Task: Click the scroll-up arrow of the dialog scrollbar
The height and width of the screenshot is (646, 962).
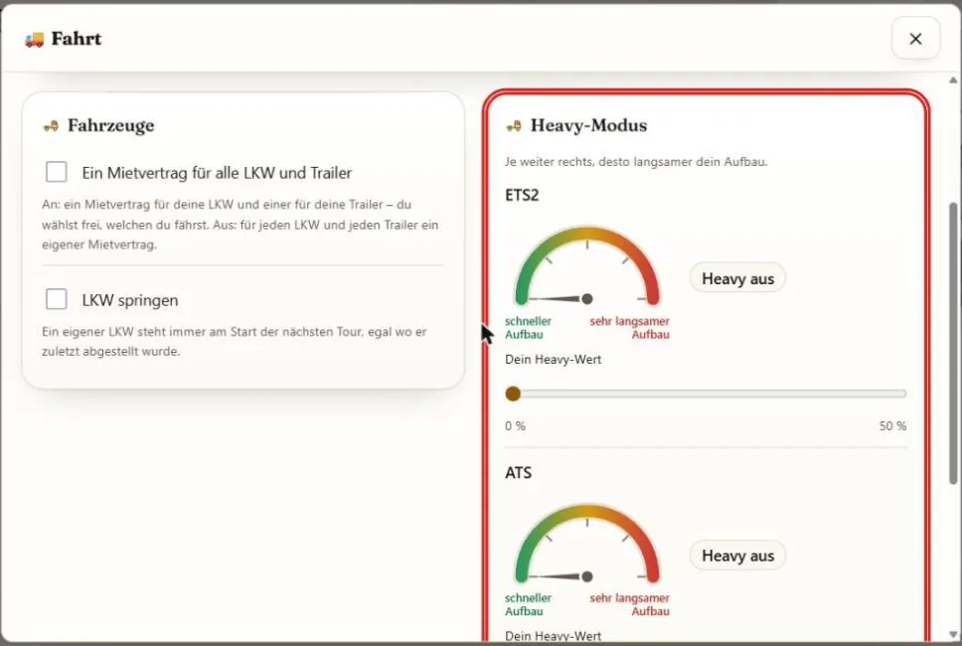Action: pos(953,81)
